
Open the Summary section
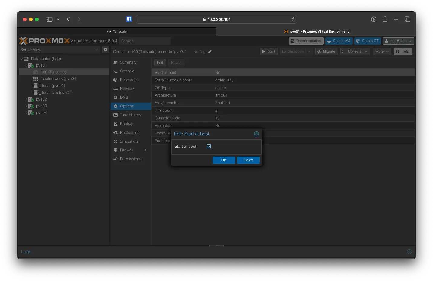pos(131,62)
